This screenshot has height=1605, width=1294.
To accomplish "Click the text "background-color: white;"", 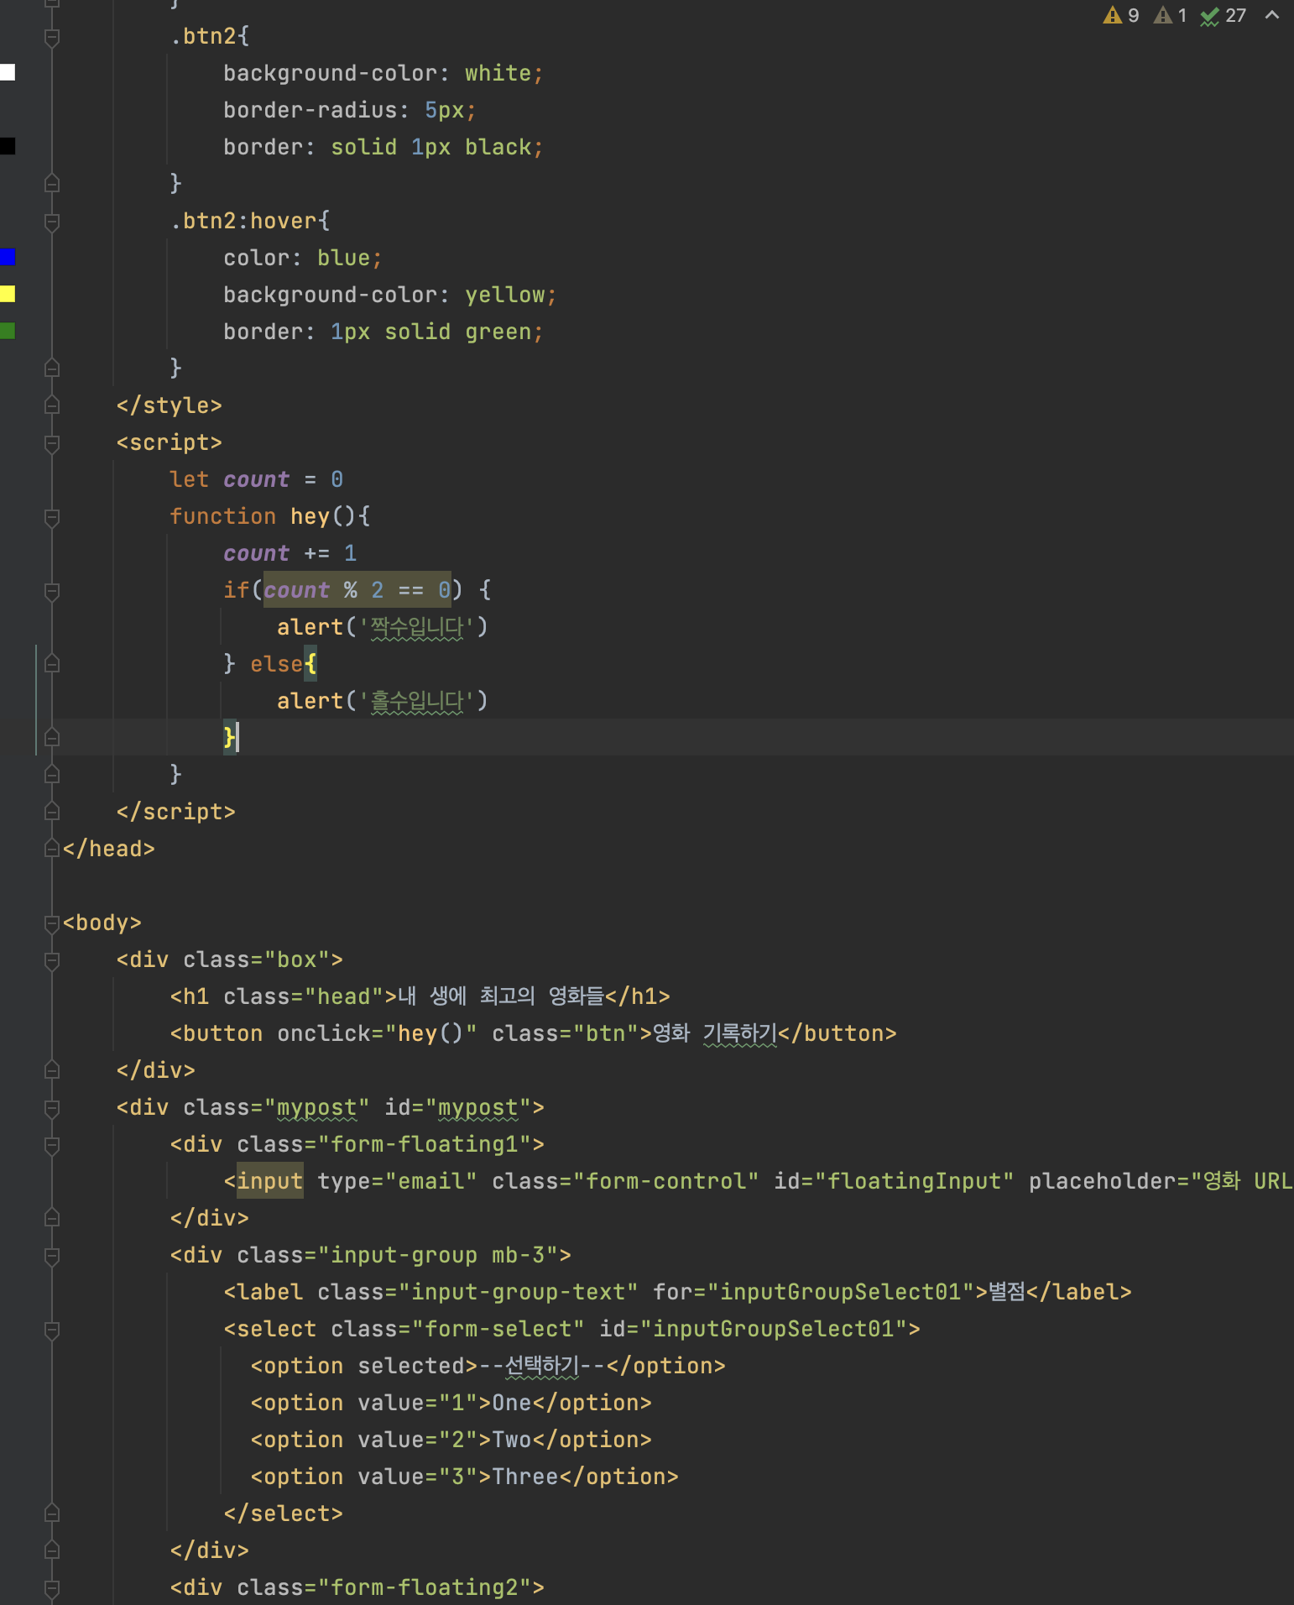I will 384,73.
